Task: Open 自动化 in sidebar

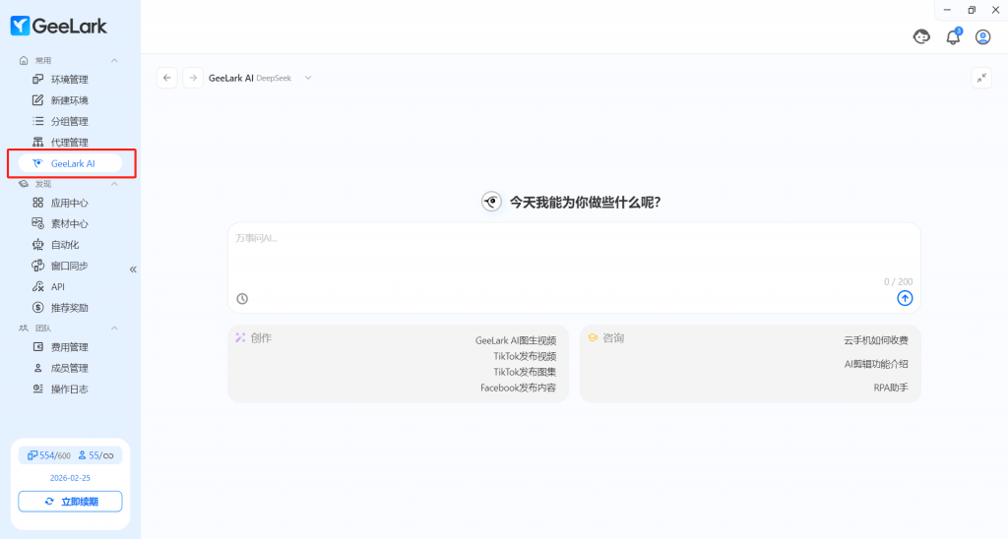Action: click(65, 245)
